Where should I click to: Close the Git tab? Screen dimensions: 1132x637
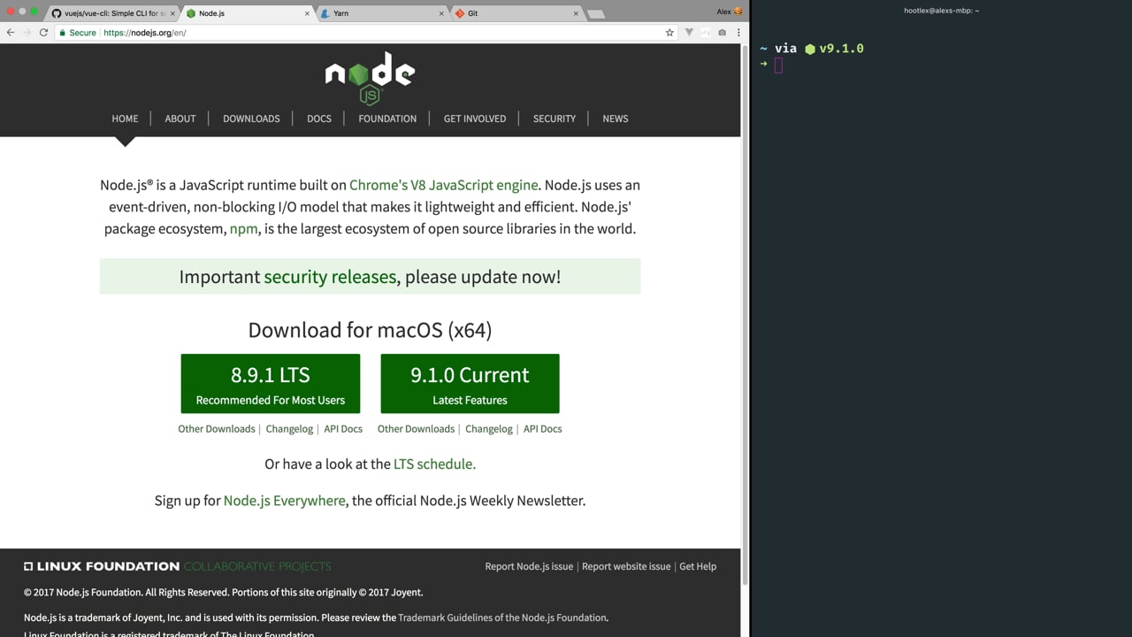576,13
